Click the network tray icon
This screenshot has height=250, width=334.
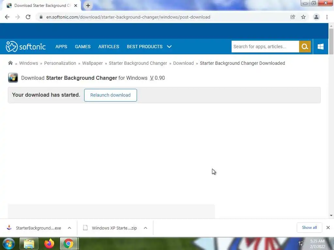301,243
